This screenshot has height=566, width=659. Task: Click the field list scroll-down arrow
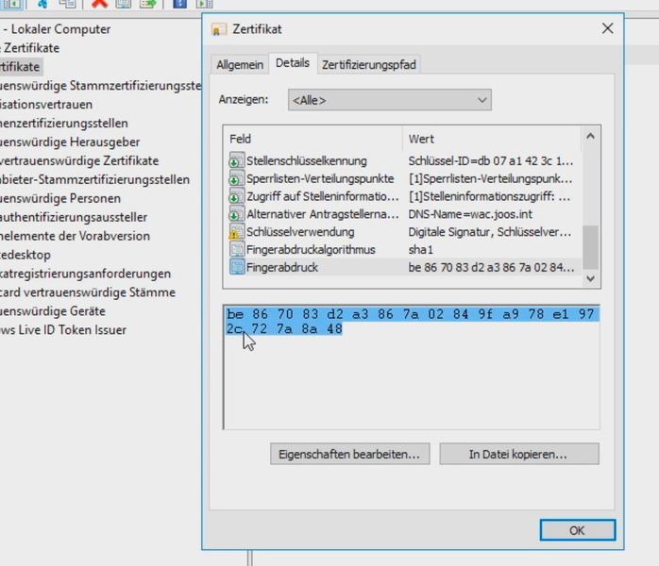click(x=590, y=278)
